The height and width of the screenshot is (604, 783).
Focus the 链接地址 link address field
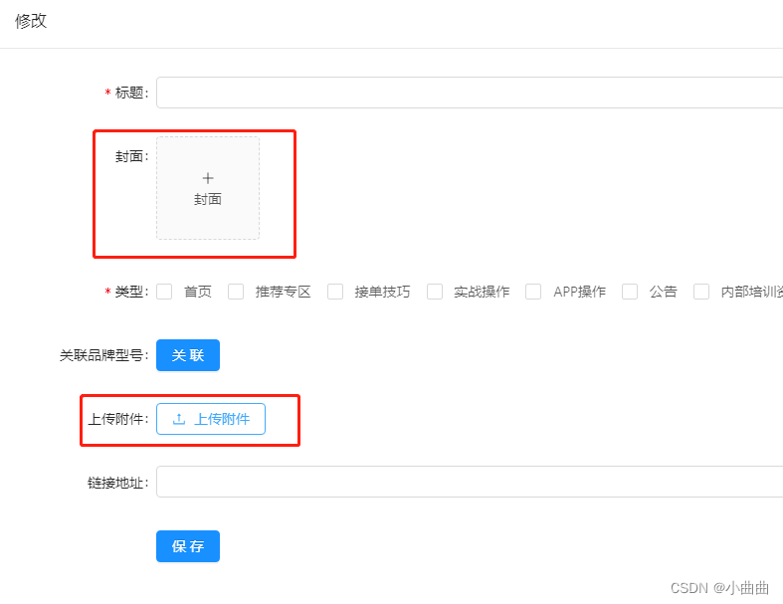pos(470,482)
